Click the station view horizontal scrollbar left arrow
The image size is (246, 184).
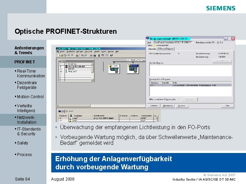(58, 106)
